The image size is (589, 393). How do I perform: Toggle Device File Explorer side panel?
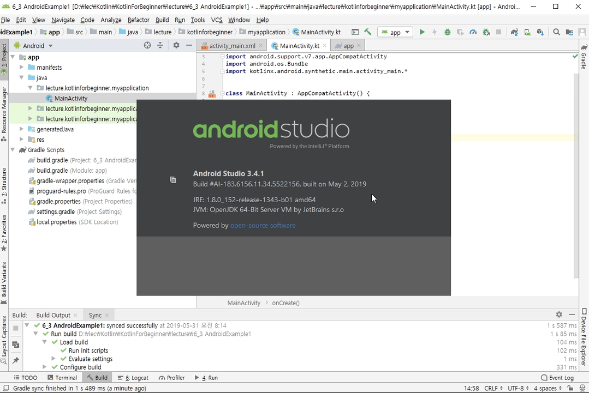(x=584, y=337)
